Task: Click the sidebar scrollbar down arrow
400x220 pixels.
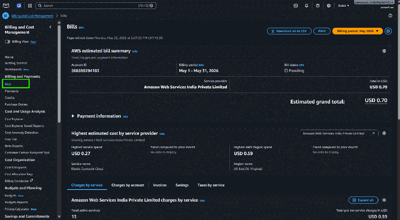Action: (x=59, y=217)
